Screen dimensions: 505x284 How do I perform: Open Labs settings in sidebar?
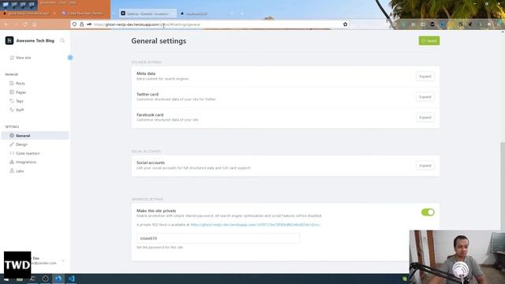pos(20,171)
